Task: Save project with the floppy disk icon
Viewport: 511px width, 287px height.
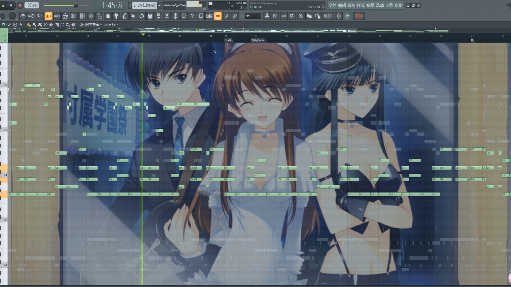Action: [x=150, y=16]
